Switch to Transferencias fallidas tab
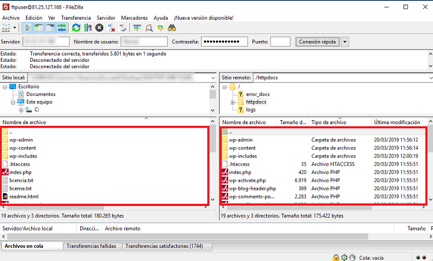 coord(91,246)
